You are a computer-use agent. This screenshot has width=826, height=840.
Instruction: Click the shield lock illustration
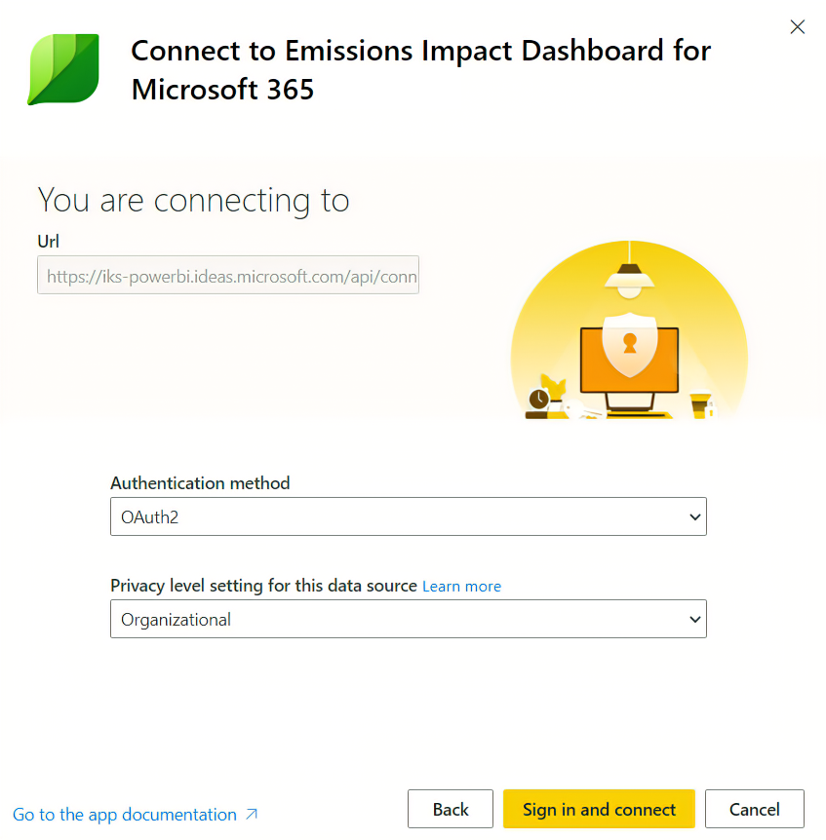tap(629, 343)
